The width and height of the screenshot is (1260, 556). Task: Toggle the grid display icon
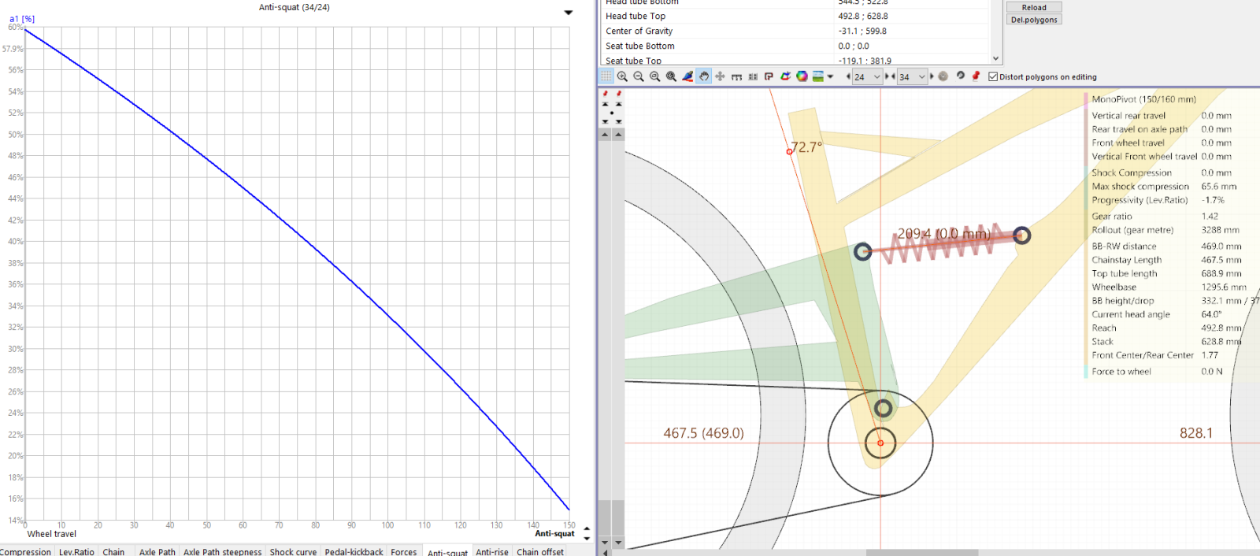606,76
